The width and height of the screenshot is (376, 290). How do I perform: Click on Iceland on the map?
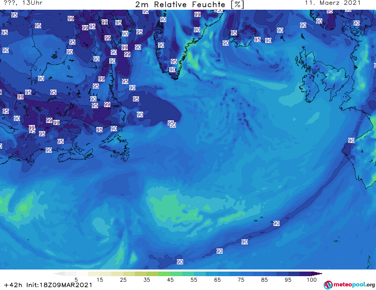tap(243, 36)
